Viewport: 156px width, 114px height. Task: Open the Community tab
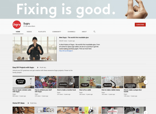pos(57,32)
